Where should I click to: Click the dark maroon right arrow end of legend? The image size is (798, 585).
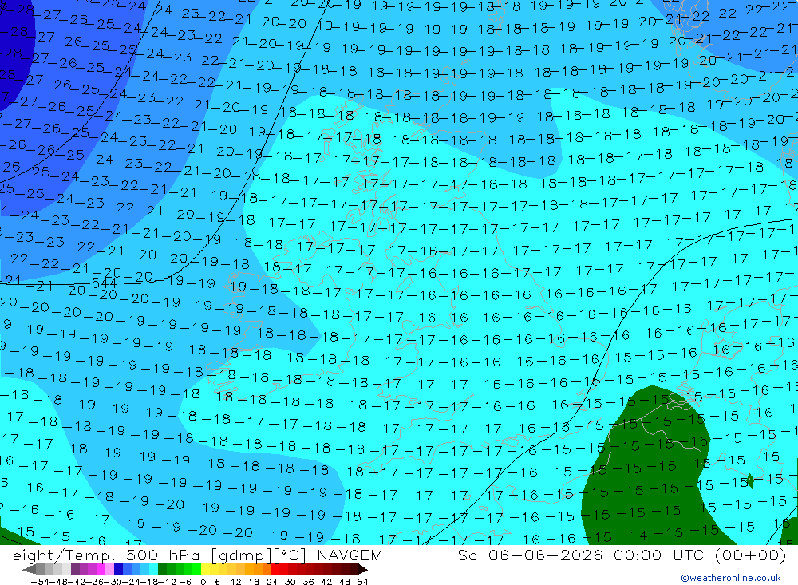[363, 570]
